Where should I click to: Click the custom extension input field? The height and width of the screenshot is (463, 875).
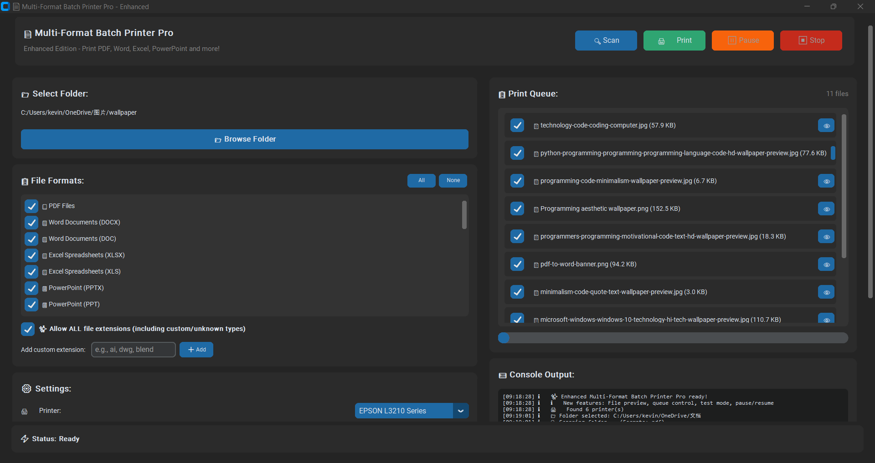coord(133,350)
